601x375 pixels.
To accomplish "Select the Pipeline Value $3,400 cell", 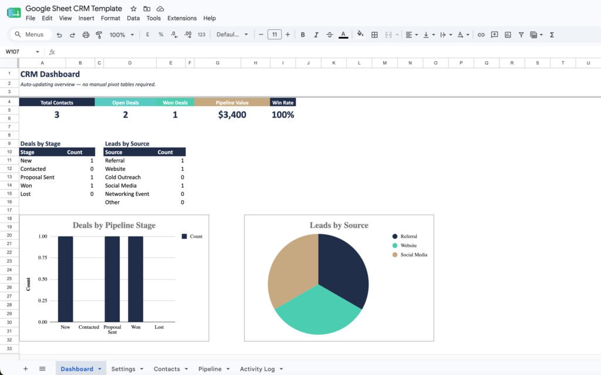I will coord(232,114).
